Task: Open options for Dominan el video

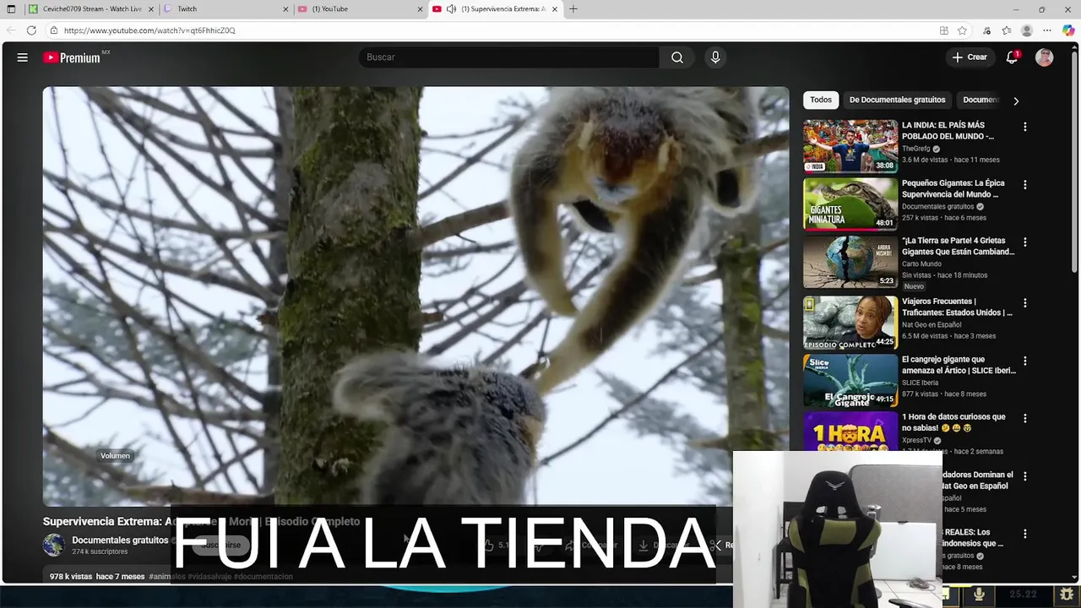Action: (1025, 476)
